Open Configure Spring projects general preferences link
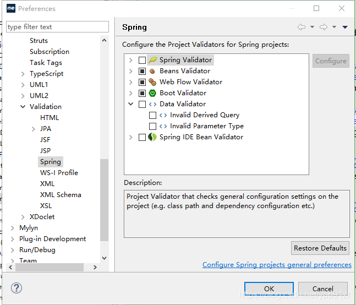 [x=277, y=265]
